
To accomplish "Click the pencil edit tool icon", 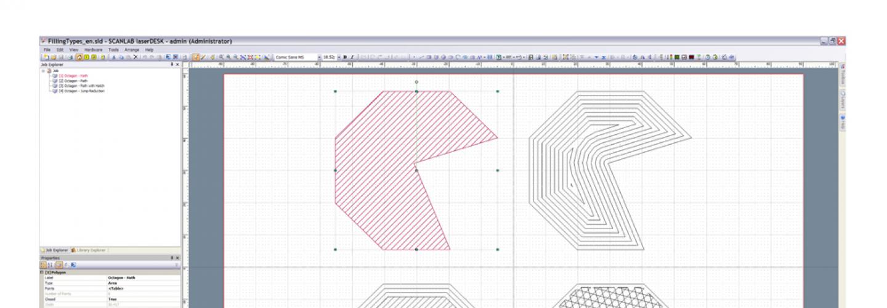I will tap(204, 57).
